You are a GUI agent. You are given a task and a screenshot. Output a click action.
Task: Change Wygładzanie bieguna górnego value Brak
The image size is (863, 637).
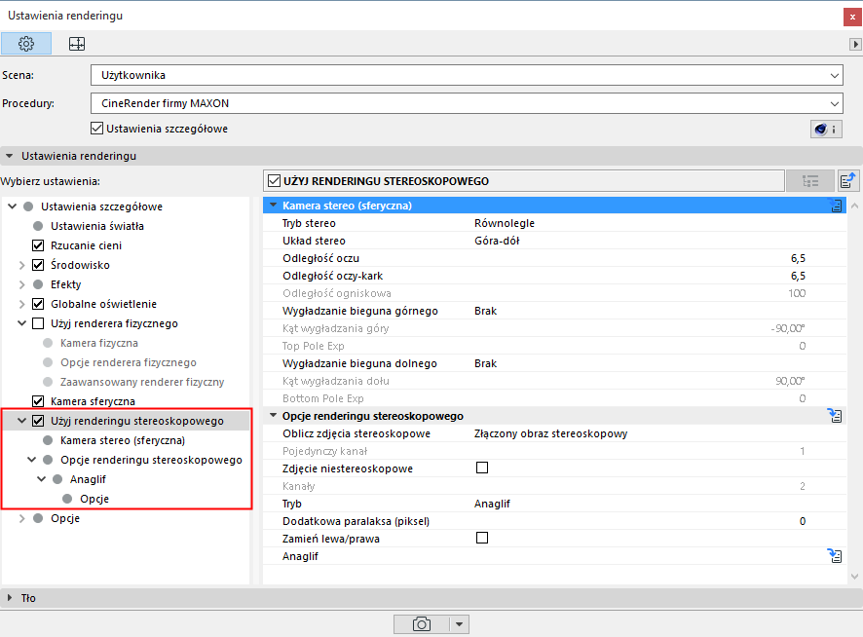pos(485,311)
